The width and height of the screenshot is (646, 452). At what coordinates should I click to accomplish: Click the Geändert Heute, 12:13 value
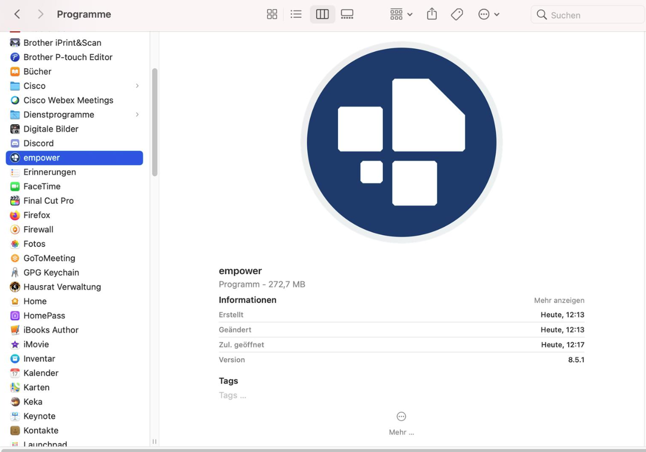[563, 330]
